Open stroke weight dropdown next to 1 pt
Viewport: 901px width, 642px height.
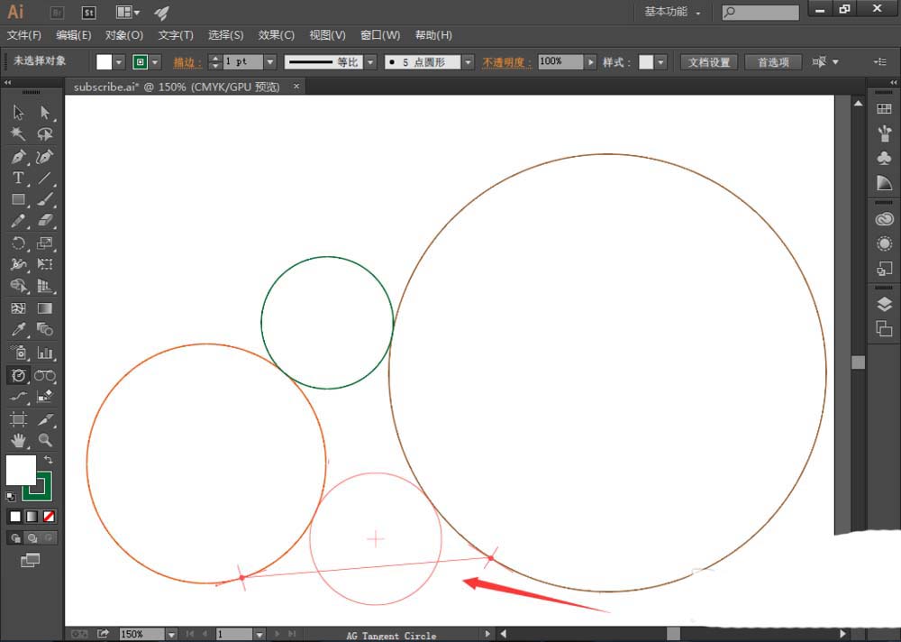click(x=270, y=62)
